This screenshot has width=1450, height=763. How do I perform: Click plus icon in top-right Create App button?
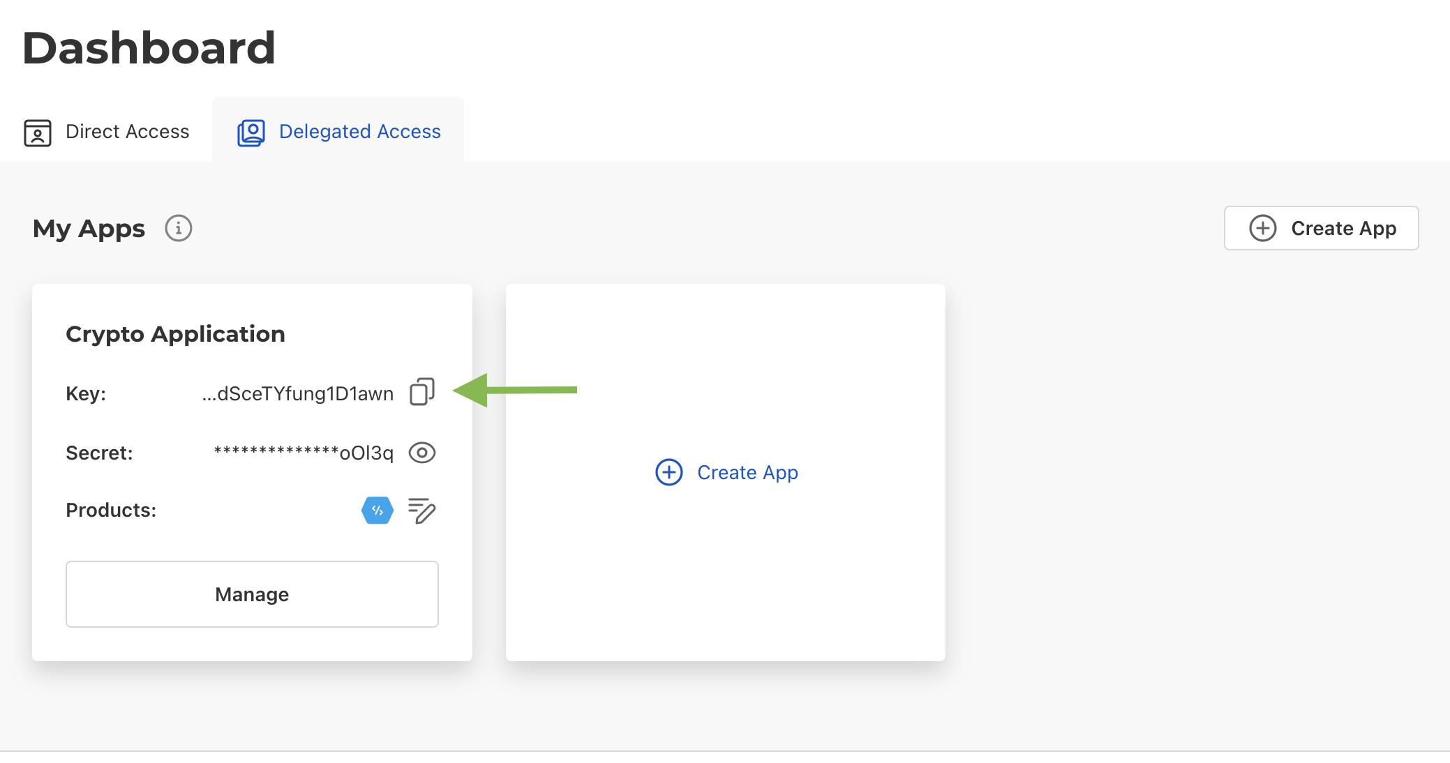tap(1263, 228)
